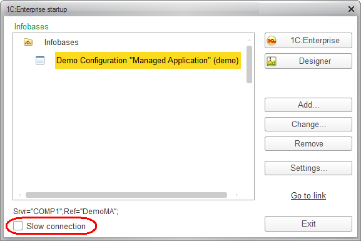
Task: Click the scroll up arrow of list
Action: coord(249,40)
